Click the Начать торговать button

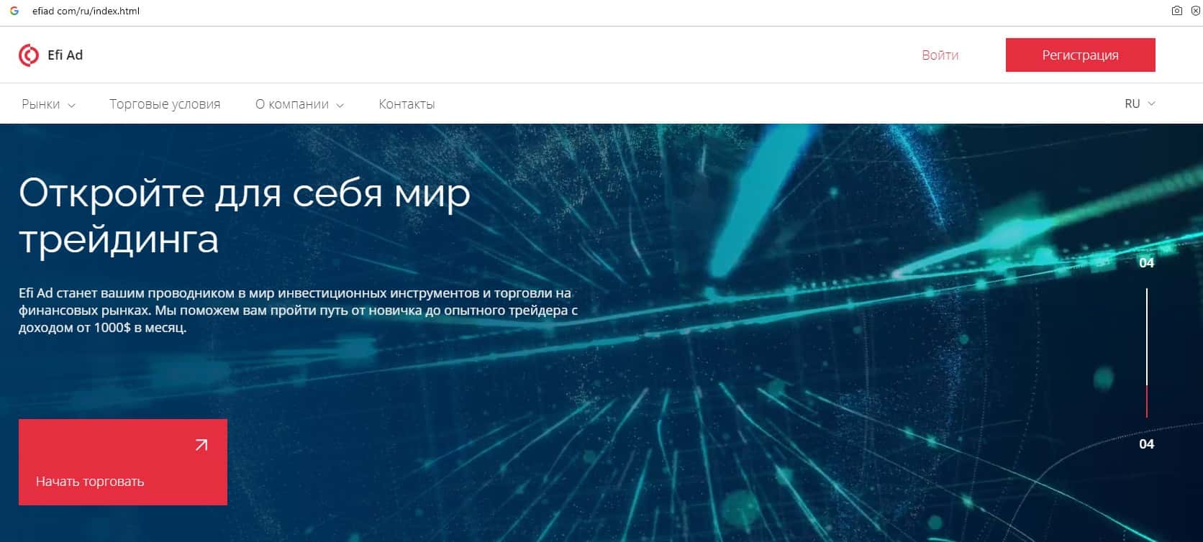(x=123, y=462)
